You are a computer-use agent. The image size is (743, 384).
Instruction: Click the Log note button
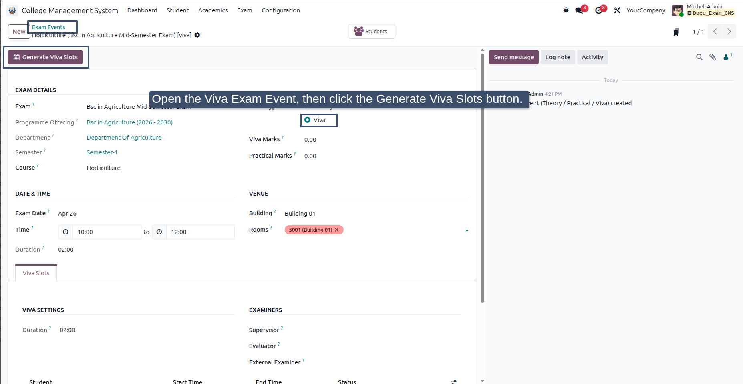click(x=558, y=57)
